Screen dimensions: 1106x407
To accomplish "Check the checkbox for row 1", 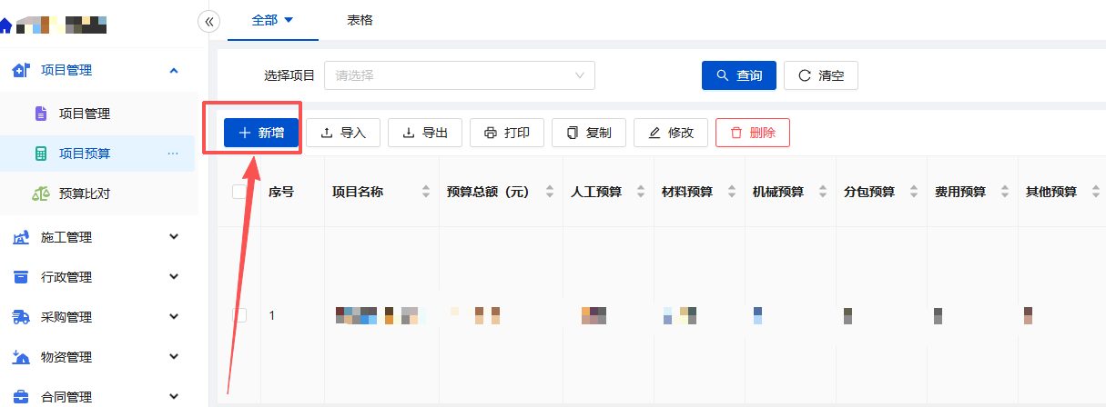I will (x=239, y=315).
